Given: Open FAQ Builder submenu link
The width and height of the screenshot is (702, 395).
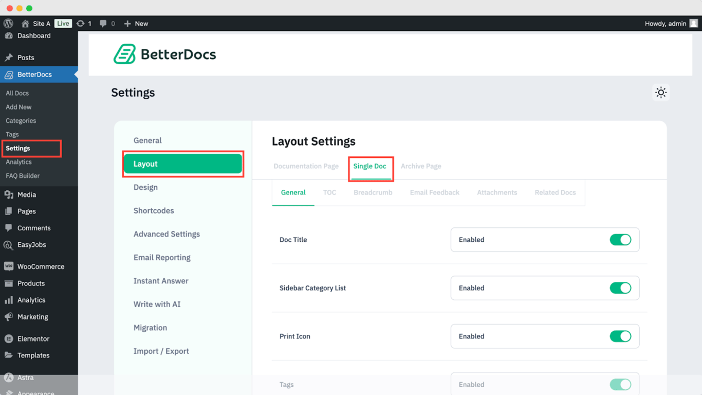Looking at the screenshot, I should pos(23,176).
